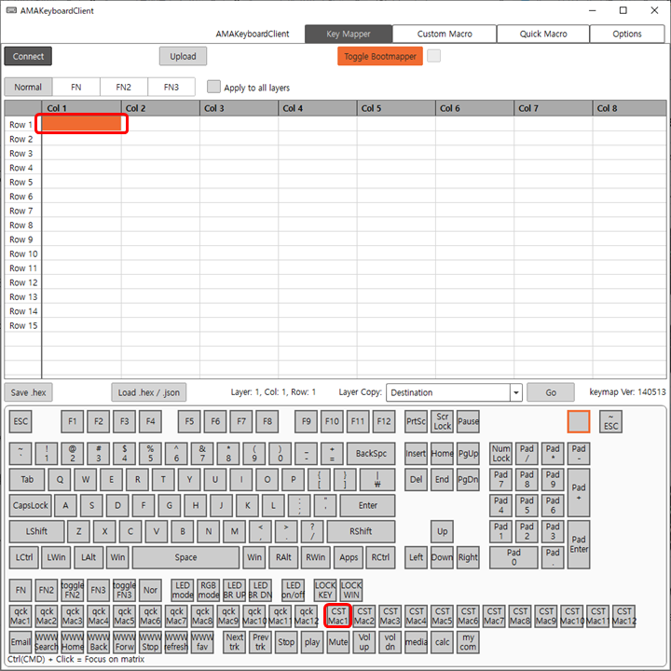Choose the CapsLock key
Screen dimensions: 671x671
pyautogui.click(x=30, y=505)
